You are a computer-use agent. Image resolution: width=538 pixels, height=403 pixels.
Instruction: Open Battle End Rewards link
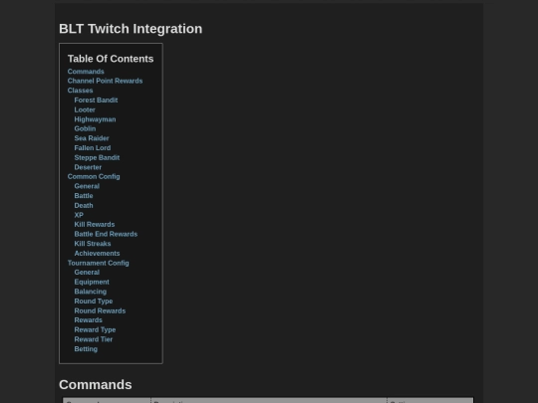[x=106, y=234]
